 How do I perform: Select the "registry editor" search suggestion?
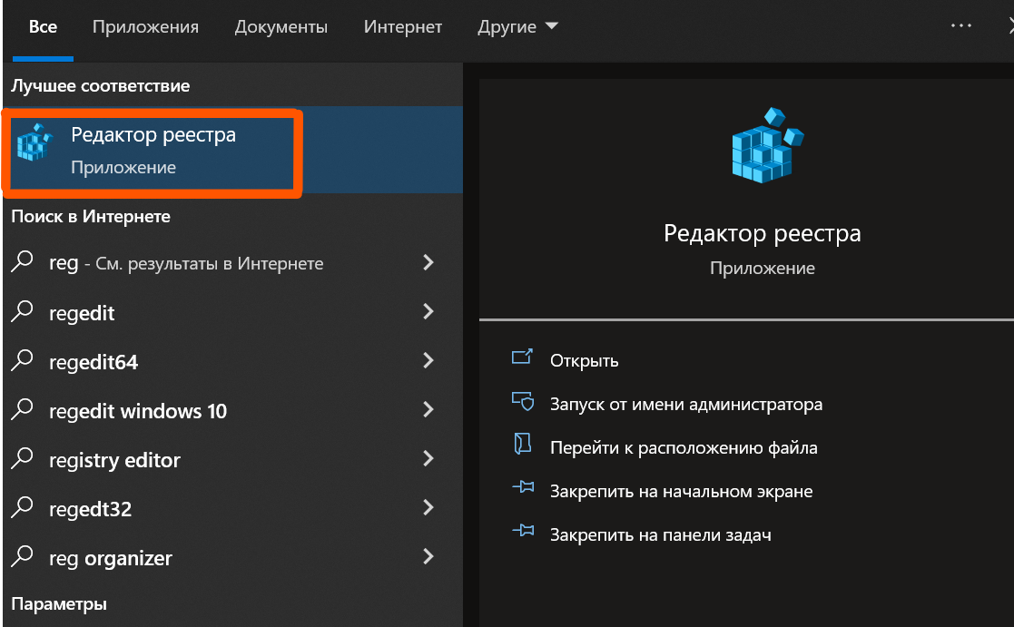(x=114, y=460)
